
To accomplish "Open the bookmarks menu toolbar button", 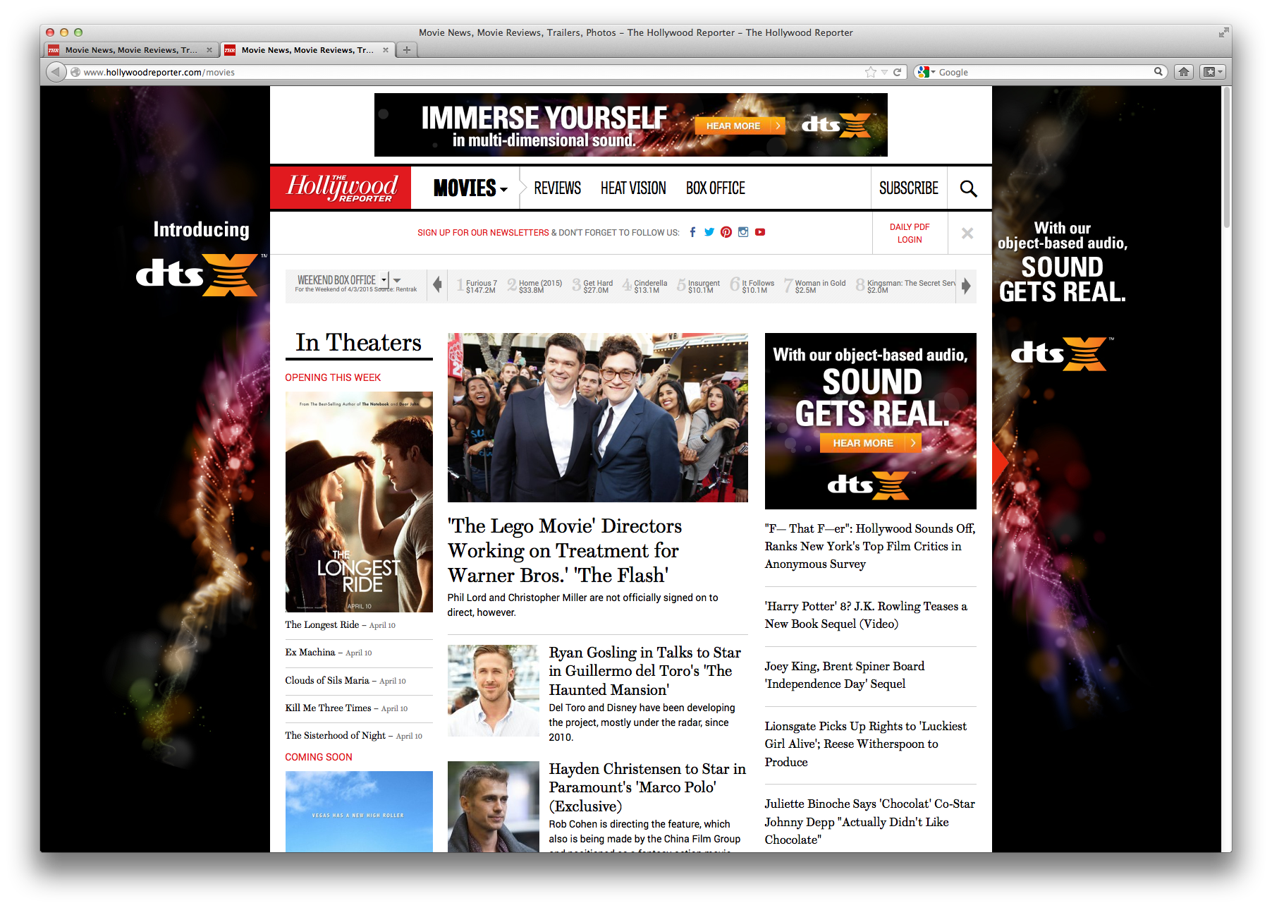I will tap(1213, 72).
